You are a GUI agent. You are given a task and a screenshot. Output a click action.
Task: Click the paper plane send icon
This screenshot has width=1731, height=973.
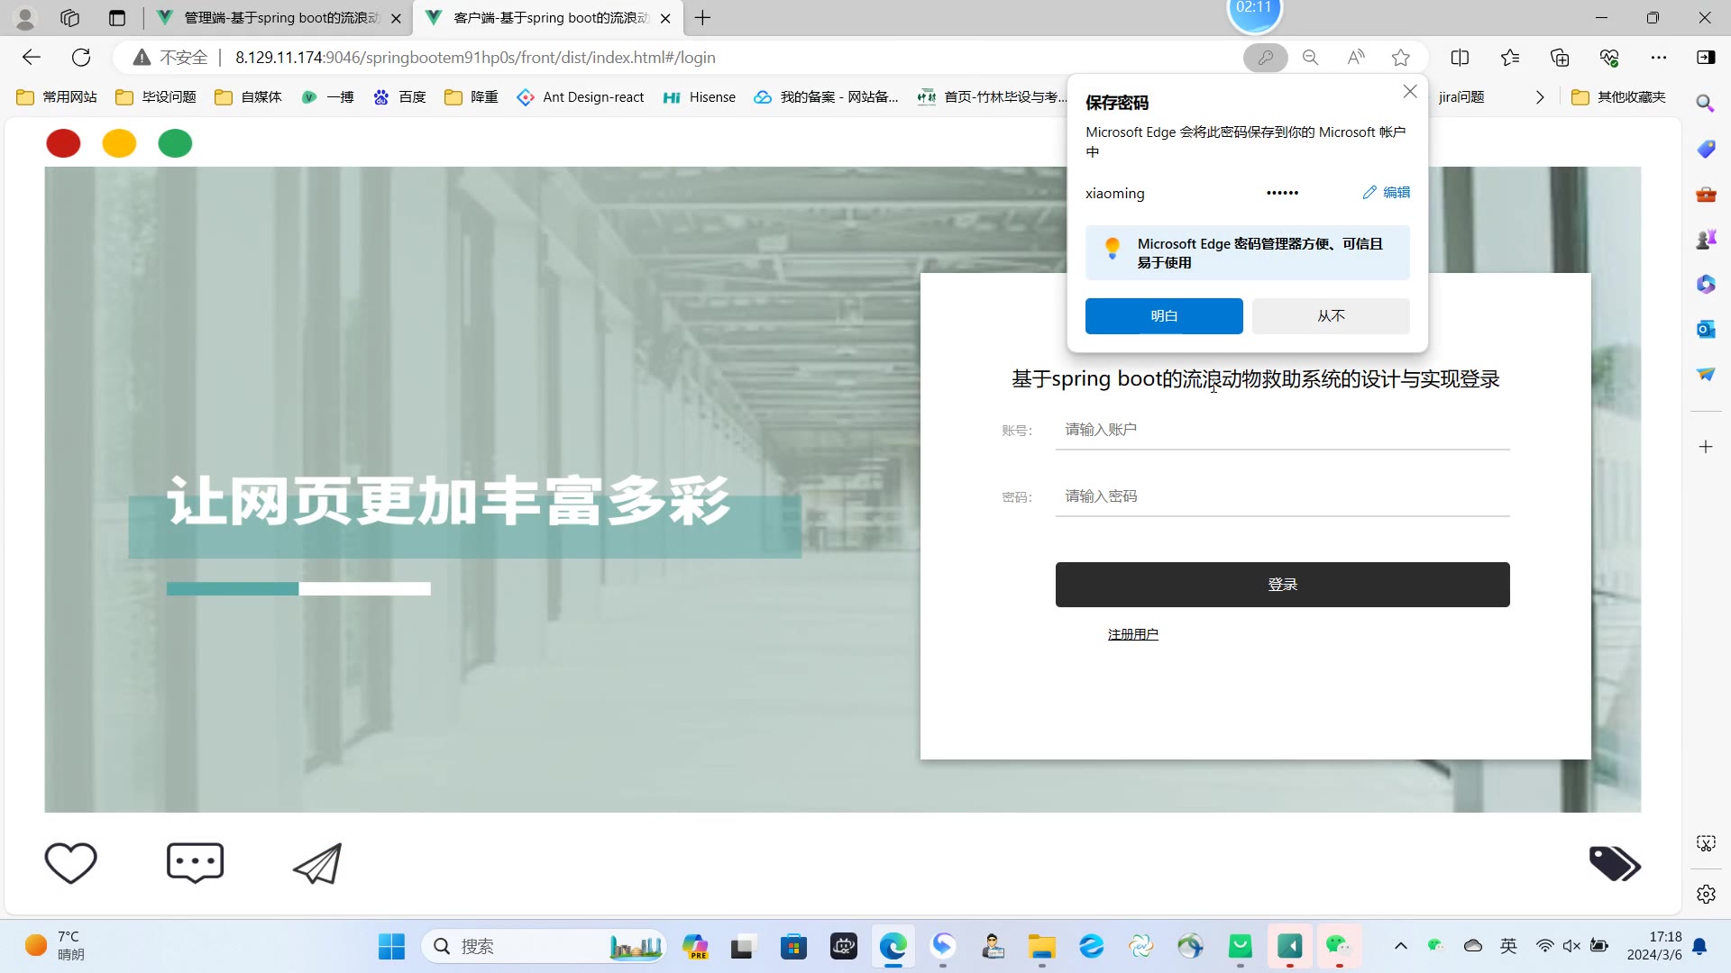pos(317,863)
